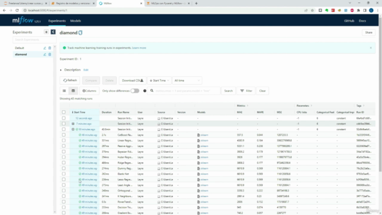Click the browser reload icon
Screen dimensions: 382x215
pos(17,10)
